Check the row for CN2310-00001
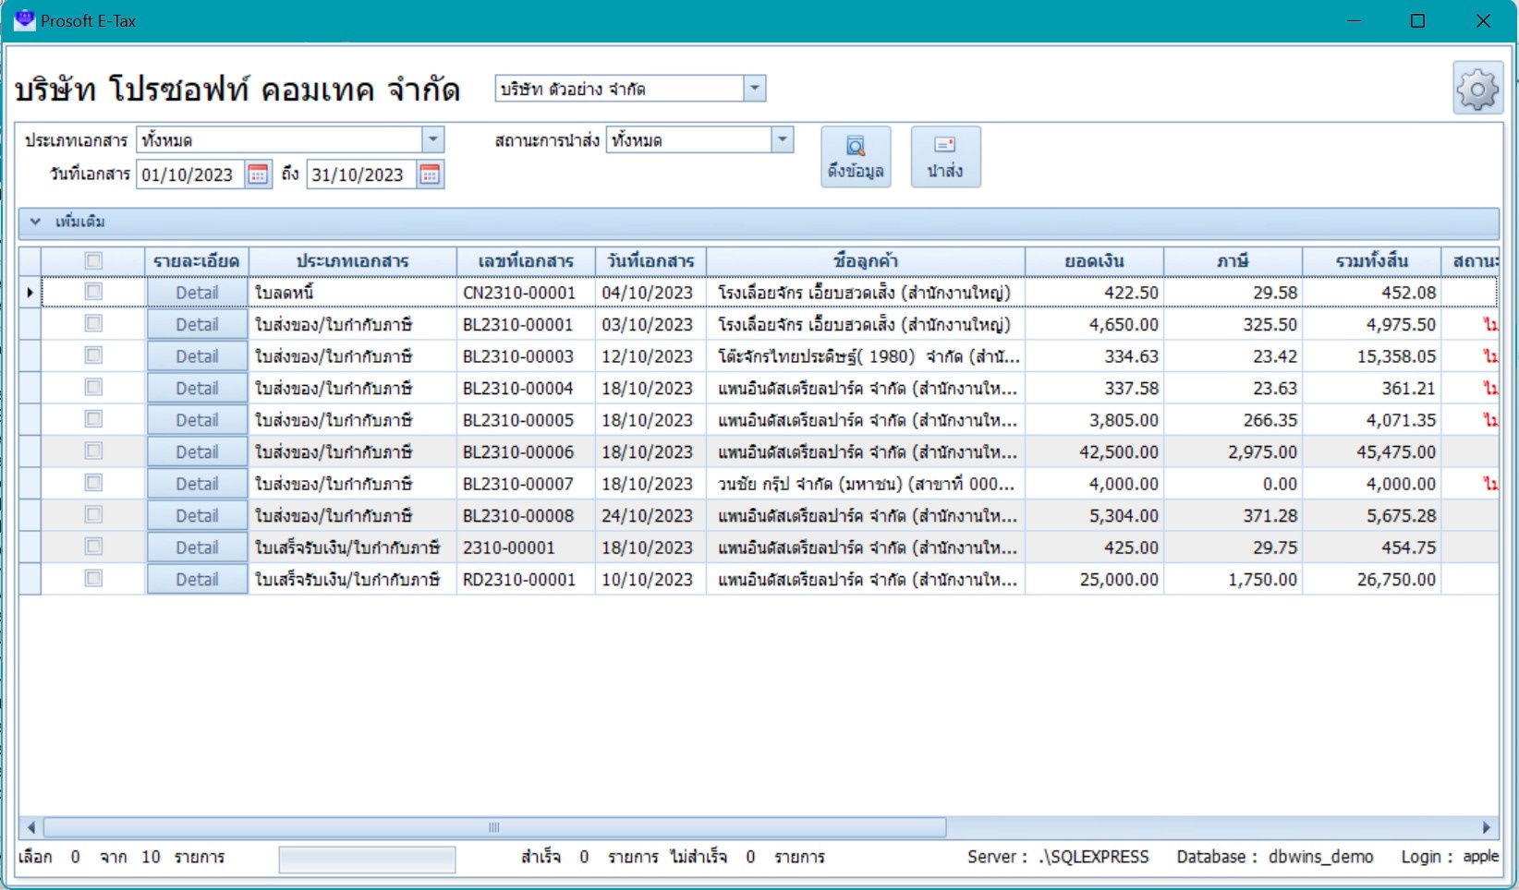The height and width of the screenshot is (890, 1519). click(93, 292)
